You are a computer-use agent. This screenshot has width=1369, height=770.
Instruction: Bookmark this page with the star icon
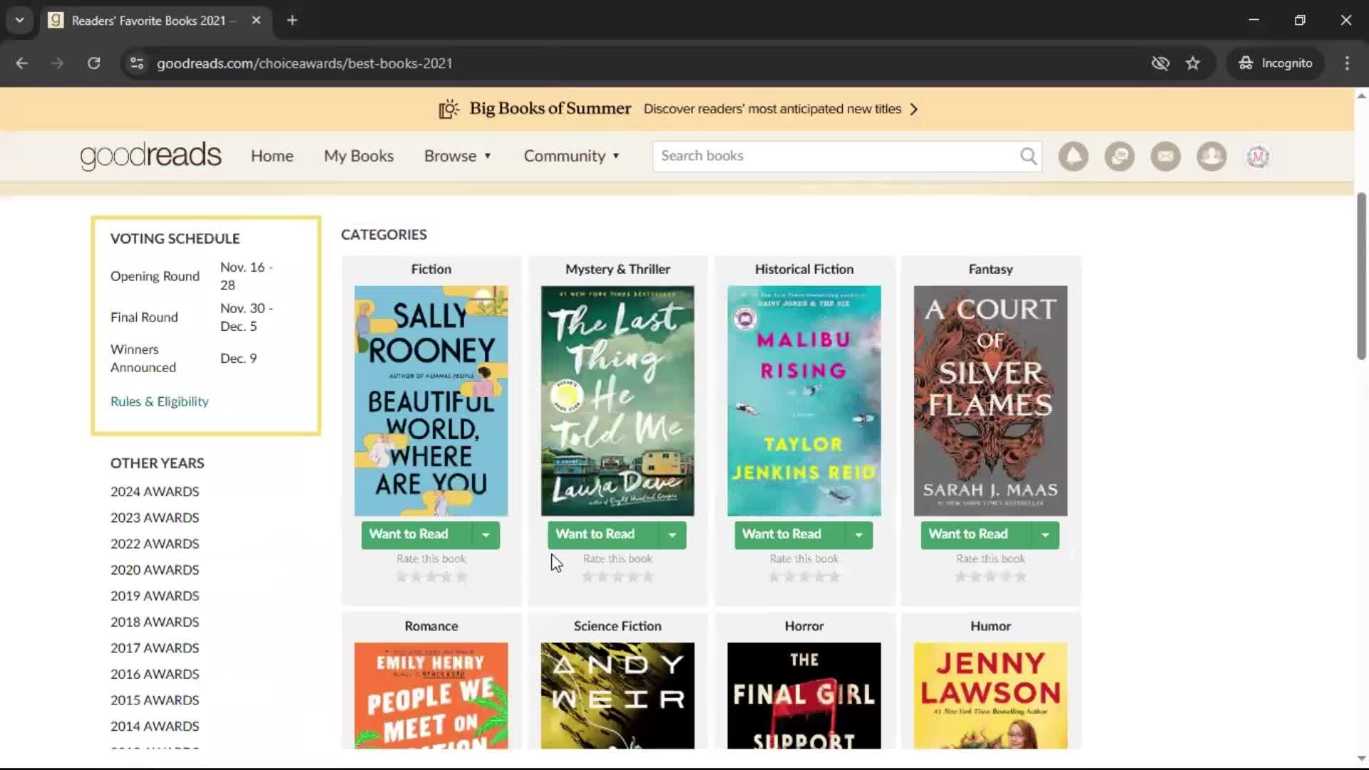pos(1193,63)
